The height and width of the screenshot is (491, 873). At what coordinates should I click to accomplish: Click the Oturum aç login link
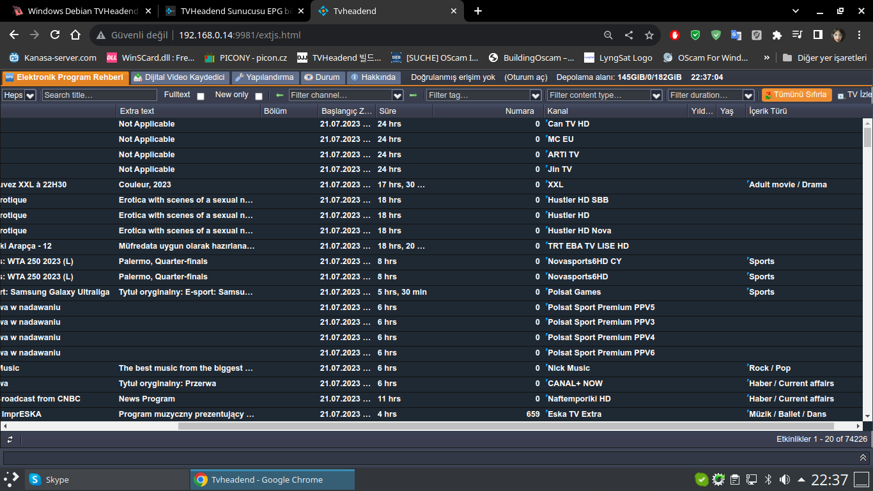click(526, 77)
